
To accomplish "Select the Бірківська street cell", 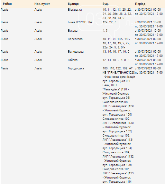I will [x=75, y=10].
